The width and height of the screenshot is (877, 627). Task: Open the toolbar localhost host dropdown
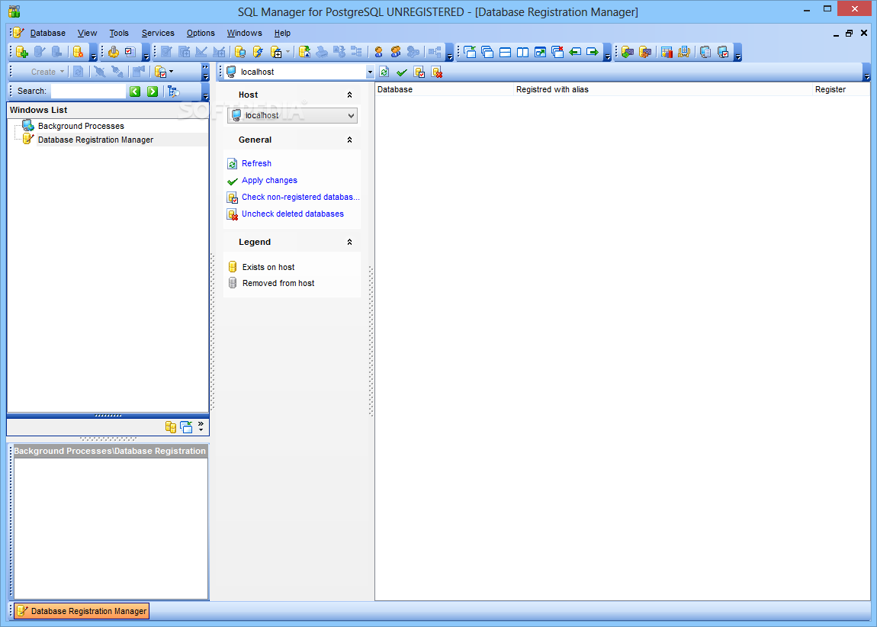tap(370, 72)
